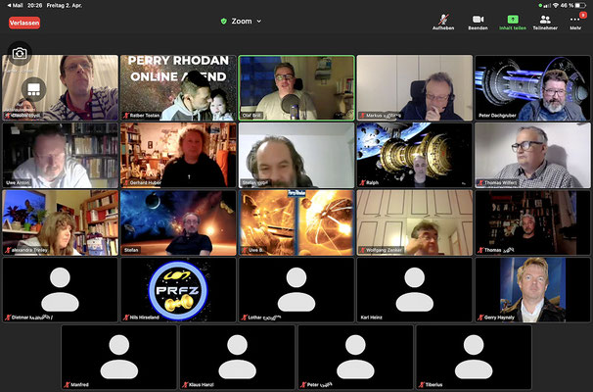Stop video with the Beenden camera control
593x392 pixels.
pyautogui.click(x=478, y=22)
